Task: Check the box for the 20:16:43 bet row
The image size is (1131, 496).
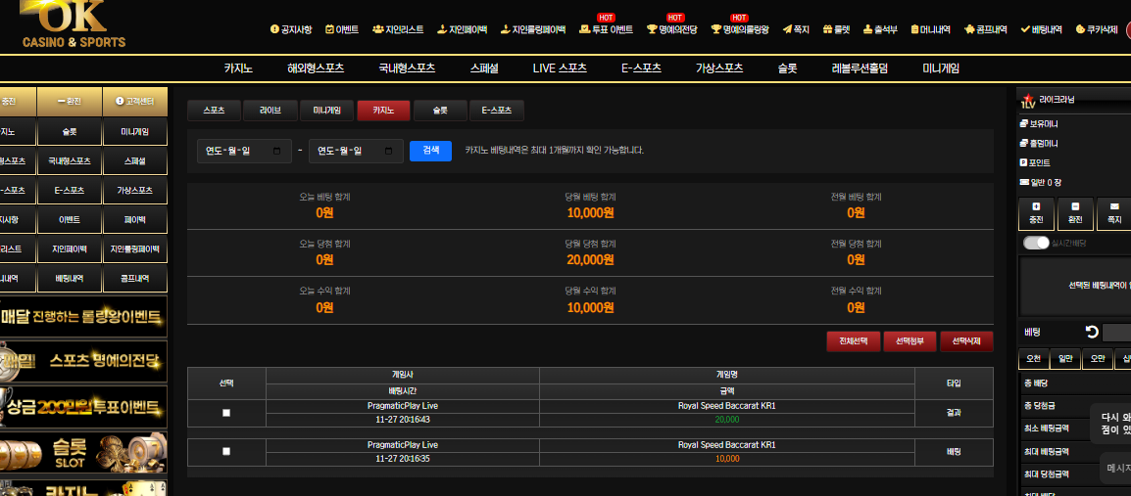Action: pos(226,413)
